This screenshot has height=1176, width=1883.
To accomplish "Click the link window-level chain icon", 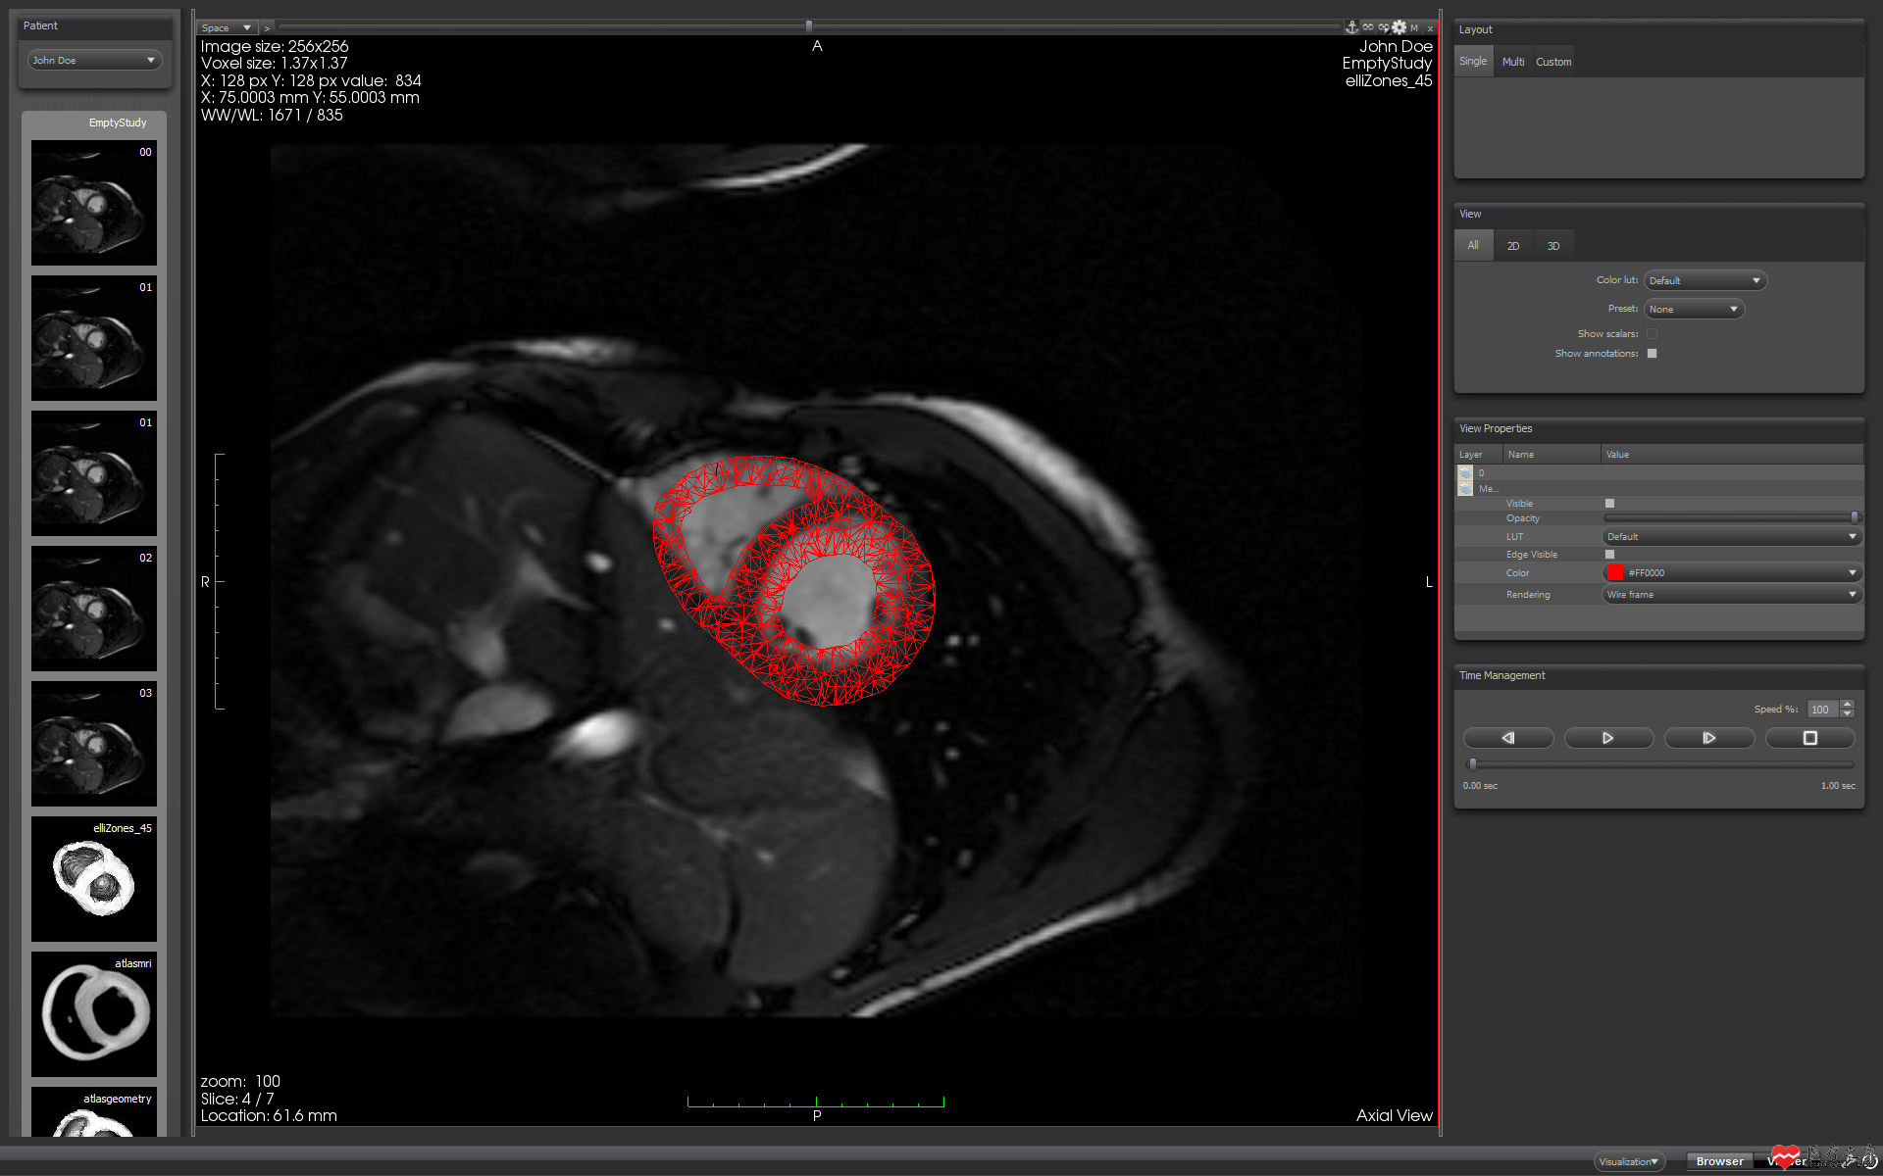I will tap(1384, 27).
